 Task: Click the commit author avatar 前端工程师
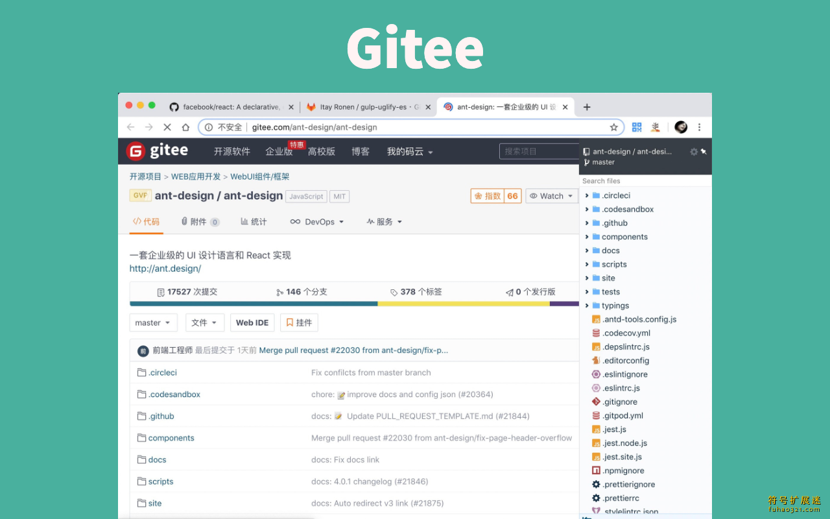143,350
